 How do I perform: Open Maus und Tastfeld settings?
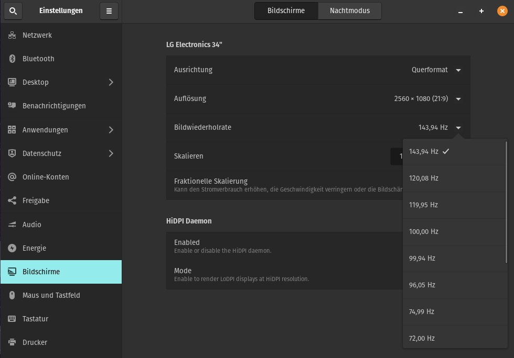[x=51, y=295]
